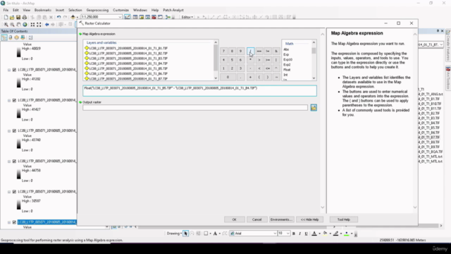Click the plus + operator button
The height and width of the screenshot is (254, 451).
[x=251, y=77]
